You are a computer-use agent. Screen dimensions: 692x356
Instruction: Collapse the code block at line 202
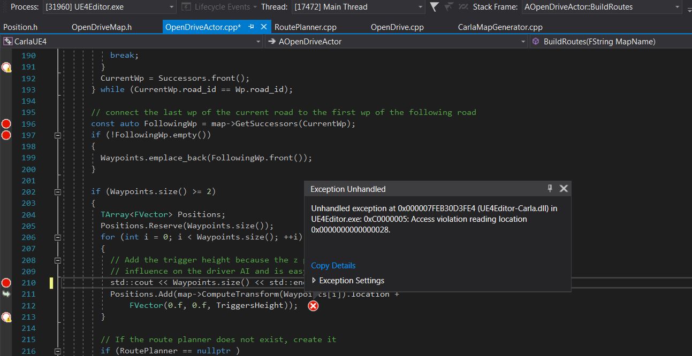57,191
